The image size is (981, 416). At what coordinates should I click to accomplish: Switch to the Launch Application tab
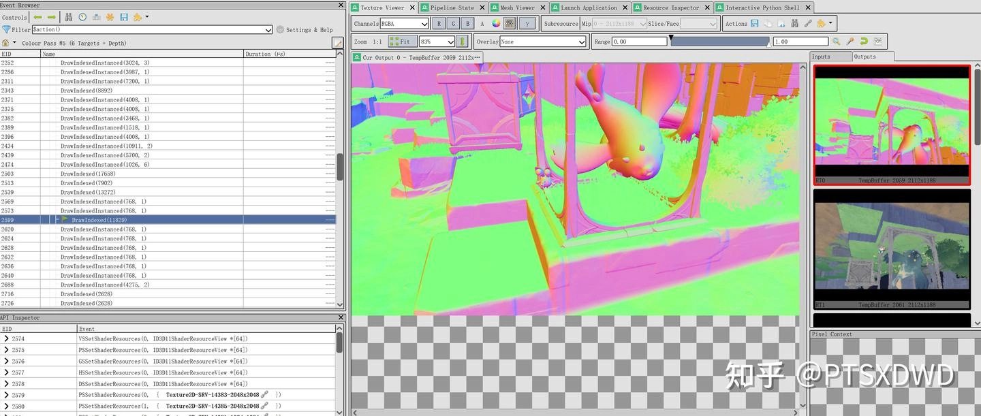[589, 7]
